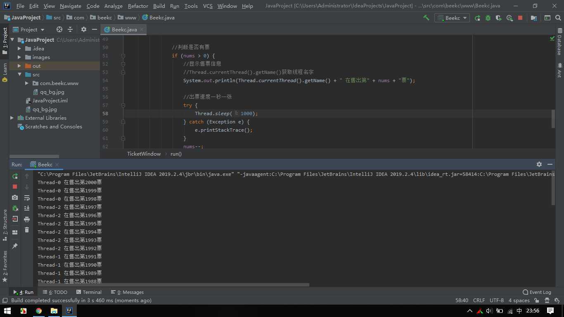
Task: Open the Analyze menu
Action: coord(114,6)
